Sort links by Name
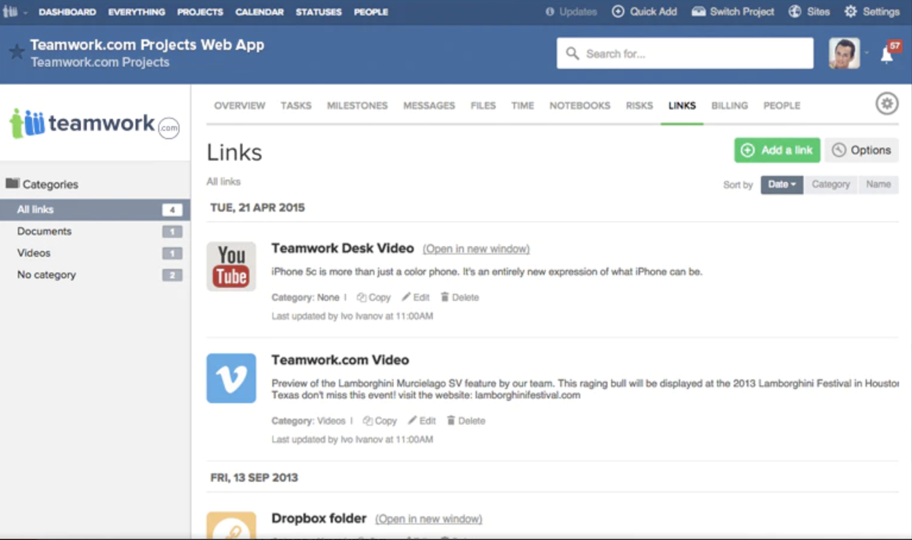The image size is (912, 540). click(878, 184)
